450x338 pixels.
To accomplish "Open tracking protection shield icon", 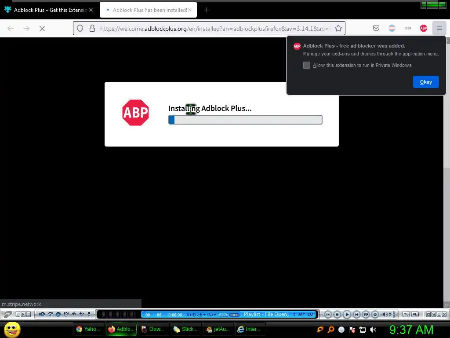I will tap(80, 28).
